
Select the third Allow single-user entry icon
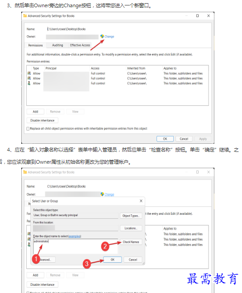[29, 83]
